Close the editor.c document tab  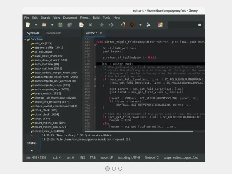click(101, 34)
